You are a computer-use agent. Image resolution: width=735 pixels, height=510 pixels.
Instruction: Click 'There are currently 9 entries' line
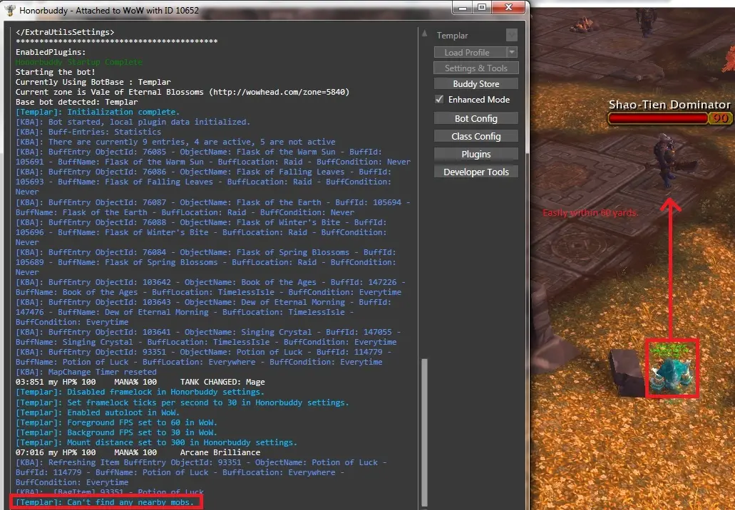175,142
